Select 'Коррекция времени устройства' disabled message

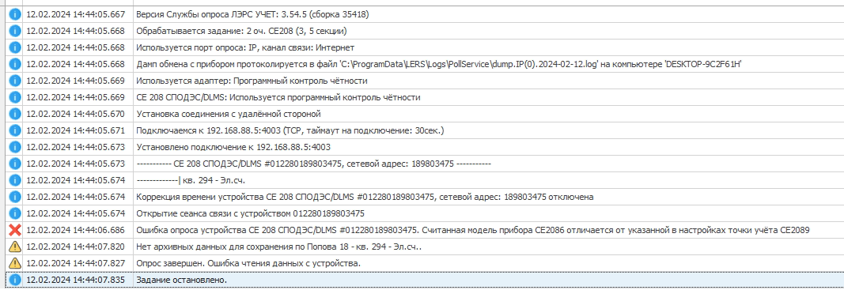[x=365, y=197]
